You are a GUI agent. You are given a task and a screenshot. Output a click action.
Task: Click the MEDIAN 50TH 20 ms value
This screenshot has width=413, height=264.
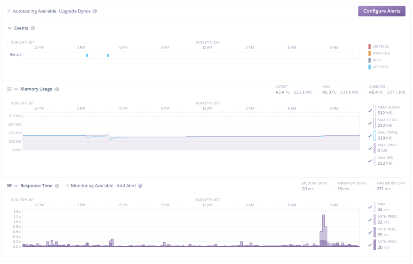(308, 189)
